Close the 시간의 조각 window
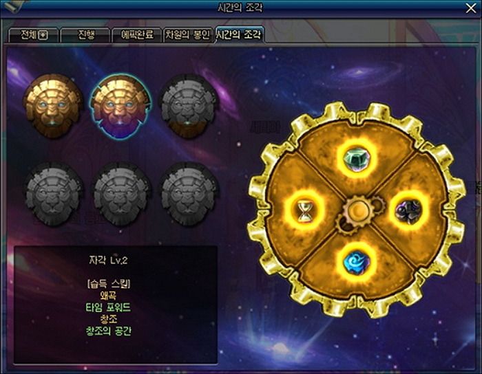This screenshot has width=482, height=374. (470, 8)
